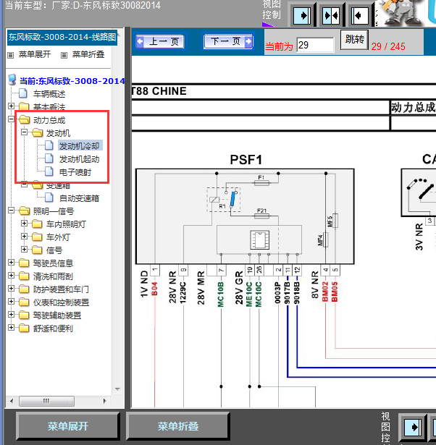Click the tree panel scroll down arrow
This screenshot has width=436, height=445.
pos(117,389)
